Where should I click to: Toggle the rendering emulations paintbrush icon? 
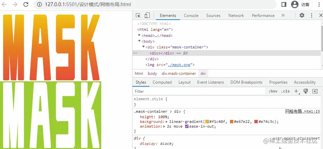[306, 91]
